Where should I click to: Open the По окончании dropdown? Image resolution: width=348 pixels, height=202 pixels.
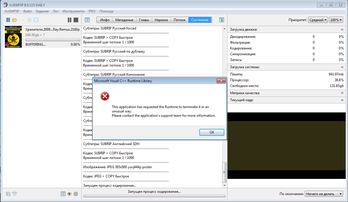(x=324, y=194)
